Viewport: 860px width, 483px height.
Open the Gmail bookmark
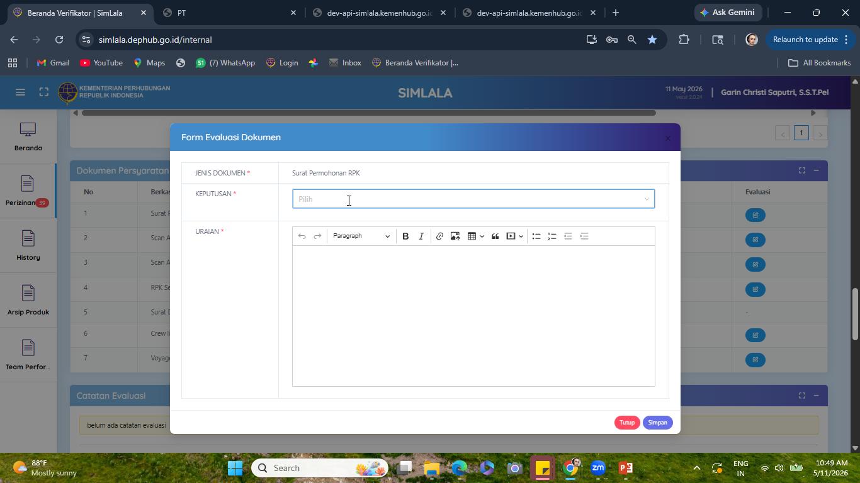[53, 63]
